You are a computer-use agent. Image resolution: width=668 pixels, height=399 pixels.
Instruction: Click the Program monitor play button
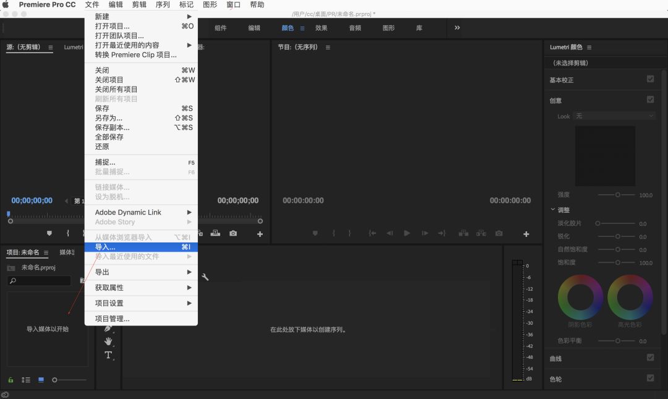pos(407,233)
